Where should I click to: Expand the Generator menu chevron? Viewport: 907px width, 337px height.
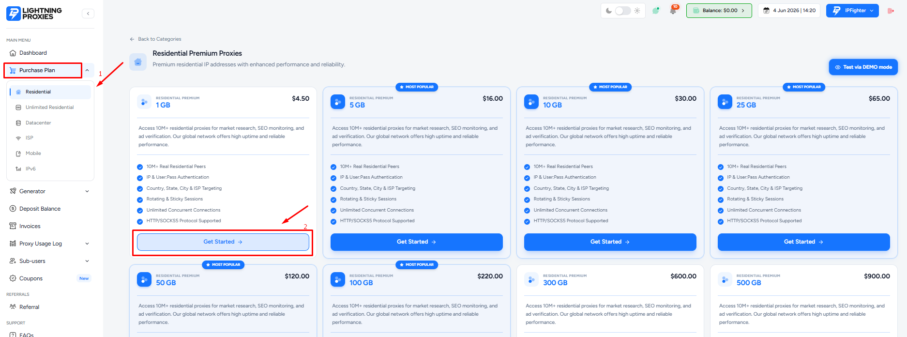pyautogui.click(x=87, y=191)
